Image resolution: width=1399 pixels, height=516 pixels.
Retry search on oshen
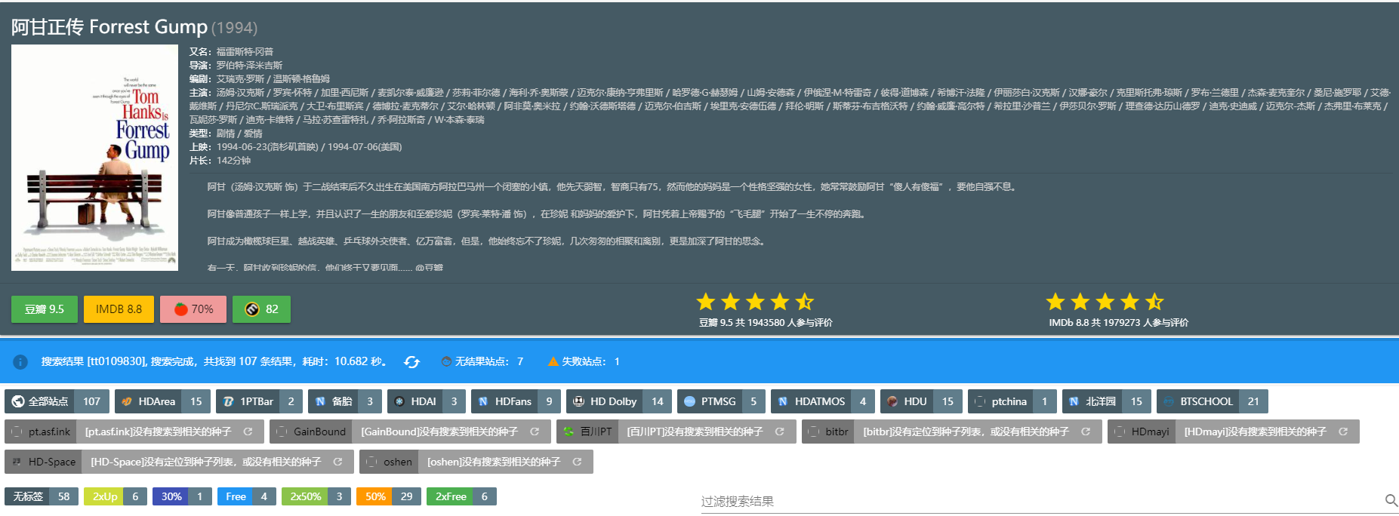[577, 462]
